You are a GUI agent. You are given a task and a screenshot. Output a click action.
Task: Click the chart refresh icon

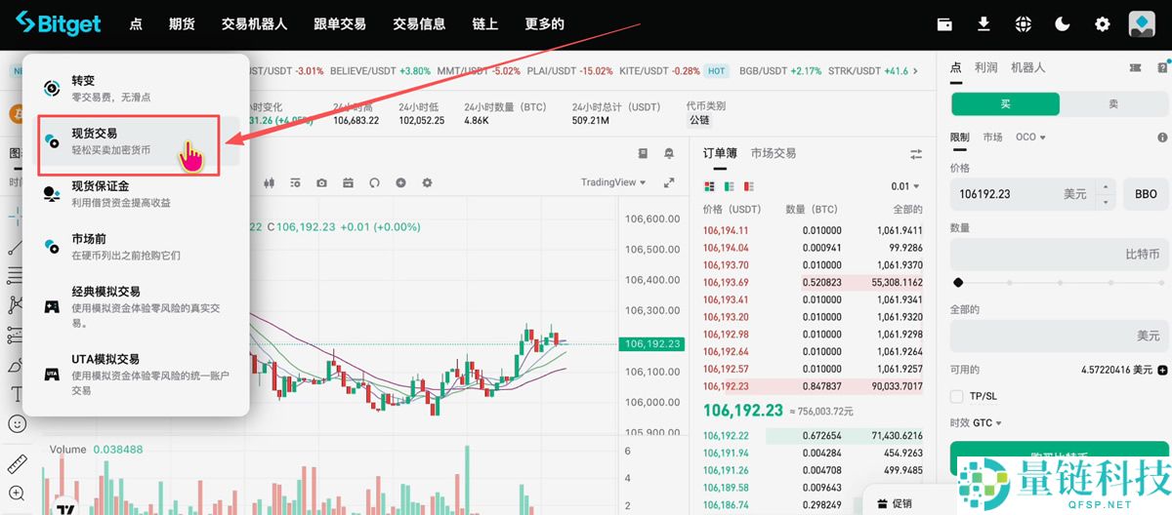click(374, 182)
